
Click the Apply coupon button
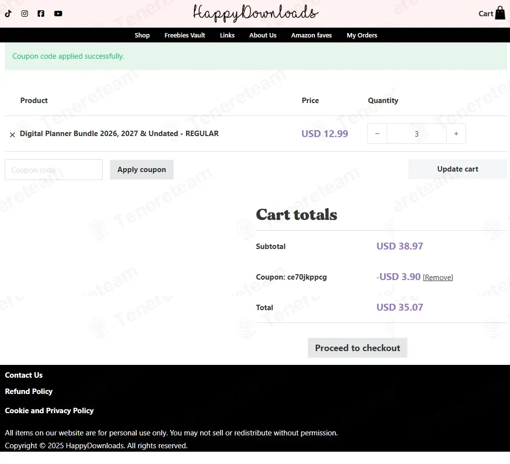pyautogui.click(x=142, y=170)
